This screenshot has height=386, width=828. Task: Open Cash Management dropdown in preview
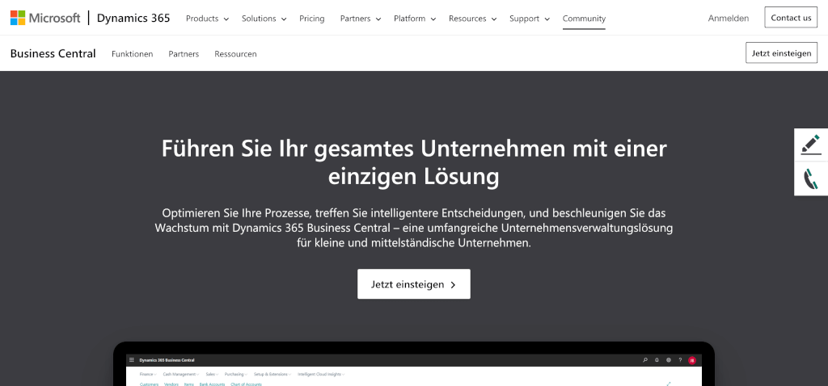click(182, 375)
